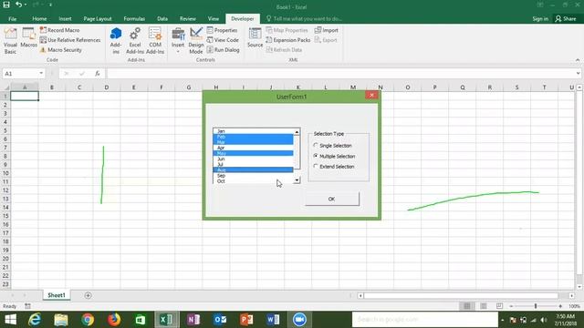
Task: Switch to Page Break Preview
Action: (499, 306)
